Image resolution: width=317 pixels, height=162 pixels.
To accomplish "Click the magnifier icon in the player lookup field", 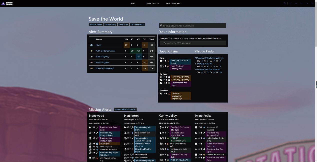I will (161, 26).
